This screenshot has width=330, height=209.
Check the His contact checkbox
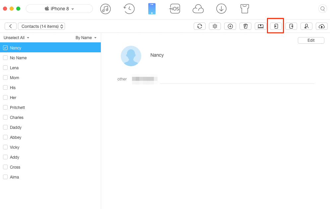[x=5, y=87]
